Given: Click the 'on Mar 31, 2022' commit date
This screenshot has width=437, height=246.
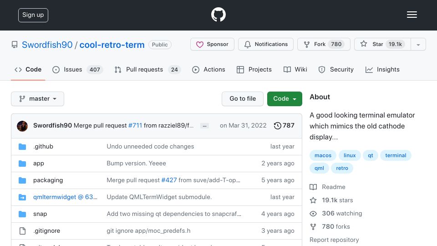Looking at the screenshot, I should (x=243, y=126).
